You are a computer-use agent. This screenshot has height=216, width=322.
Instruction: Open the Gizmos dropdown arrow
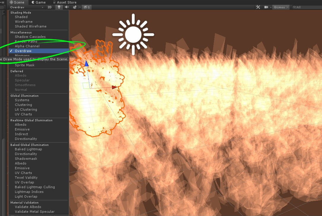tap(287, 7)
